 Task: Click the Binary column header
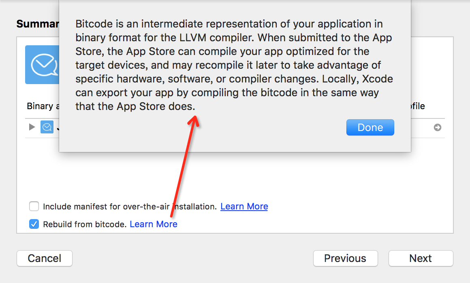click(x=41, y=106)
